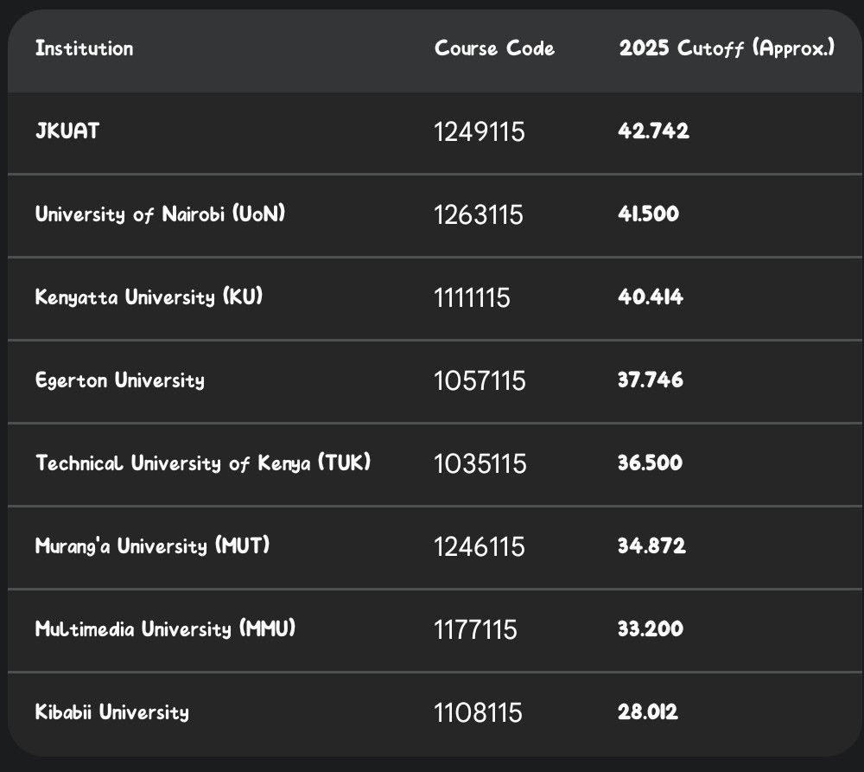Click cutoff value 40.414

tap(651, 297)
